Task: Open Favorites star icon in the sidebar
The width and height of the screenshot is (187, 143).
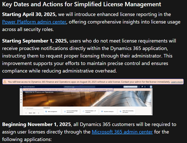Action: coord(21,95)
